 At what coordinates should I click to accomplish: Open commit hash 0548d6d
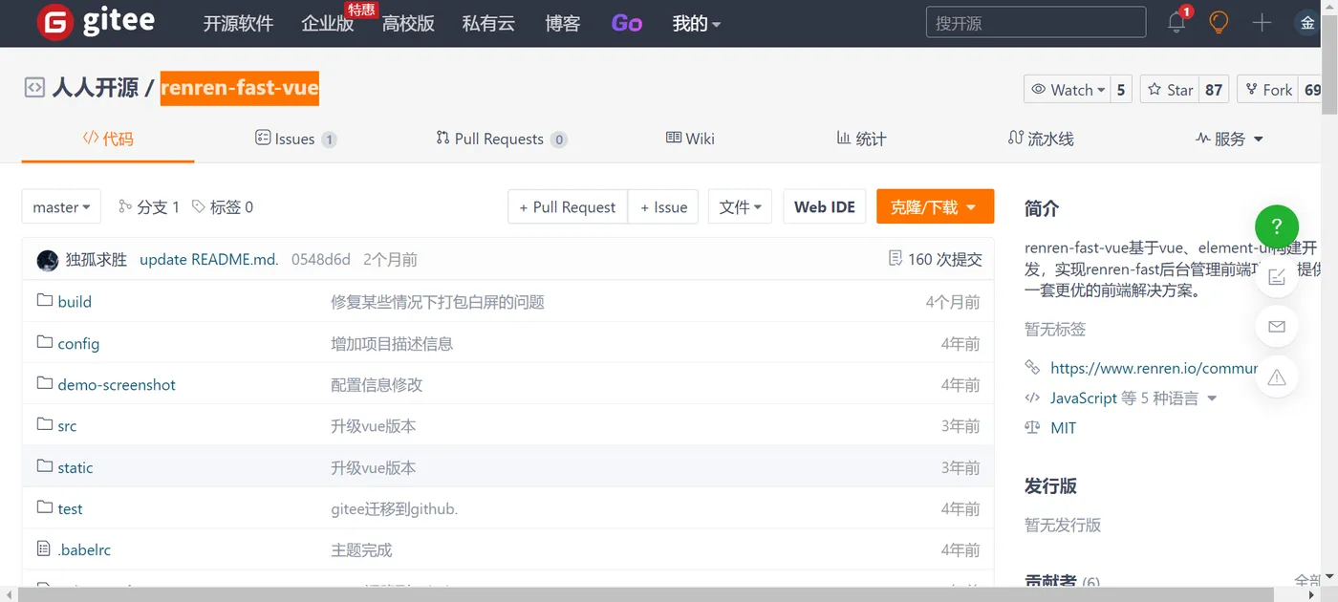(321, 259)
